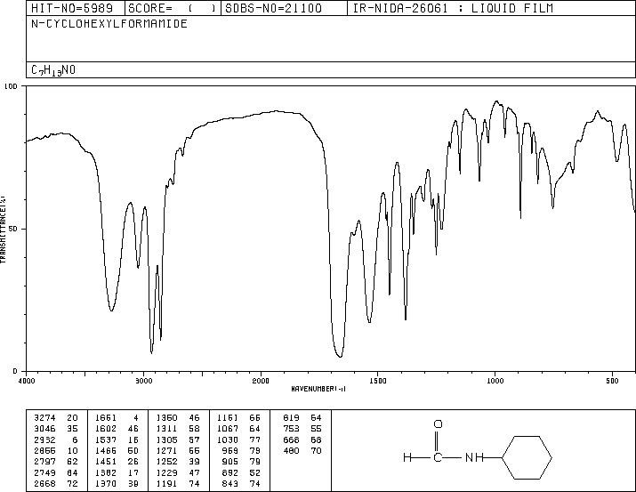Viewport: 636px width, 492px height.
Task: Select peak table entry 1382
Action: [106, 472]
